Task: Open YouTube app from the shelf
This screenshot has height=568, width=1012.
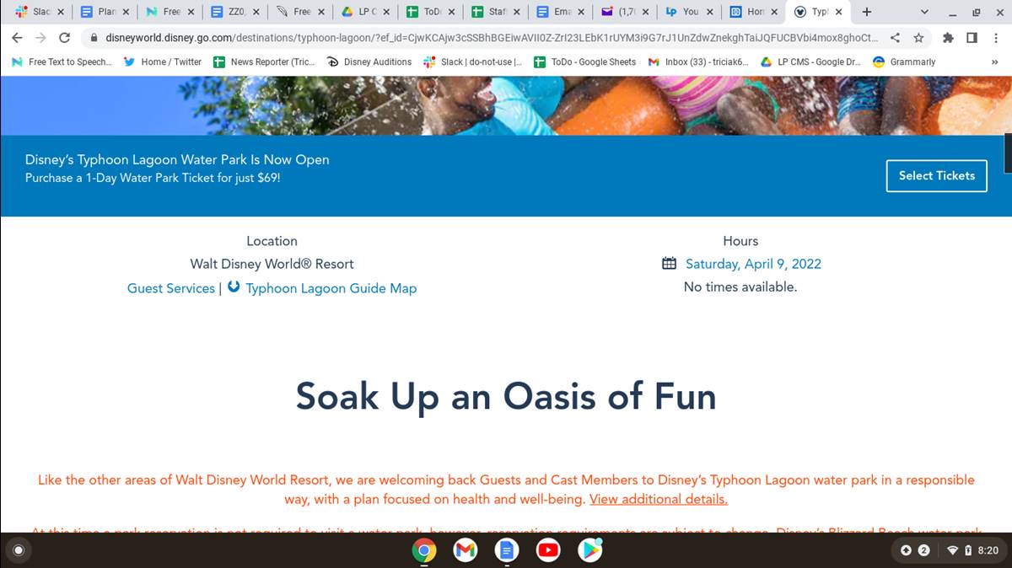Action: click(x=548, y=550)
